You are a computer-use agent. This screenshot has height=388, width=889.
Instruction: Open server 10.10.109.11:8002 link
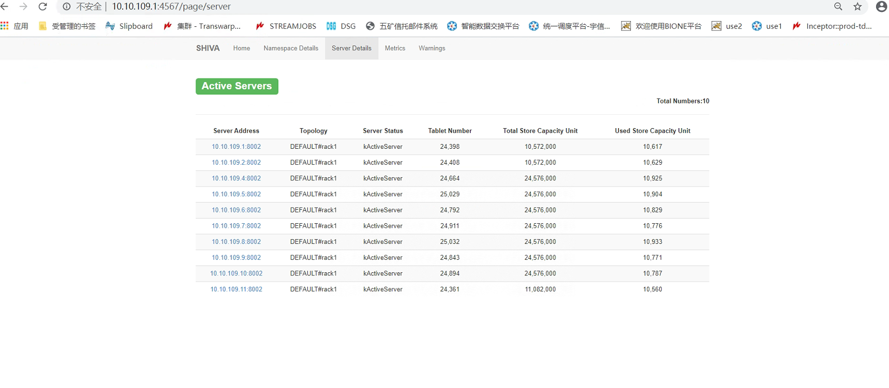(x=236, y=289)
